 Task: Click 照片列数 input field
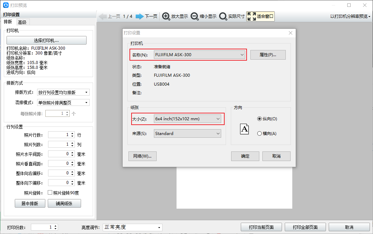pyautogui.click(x=59, y=144)
